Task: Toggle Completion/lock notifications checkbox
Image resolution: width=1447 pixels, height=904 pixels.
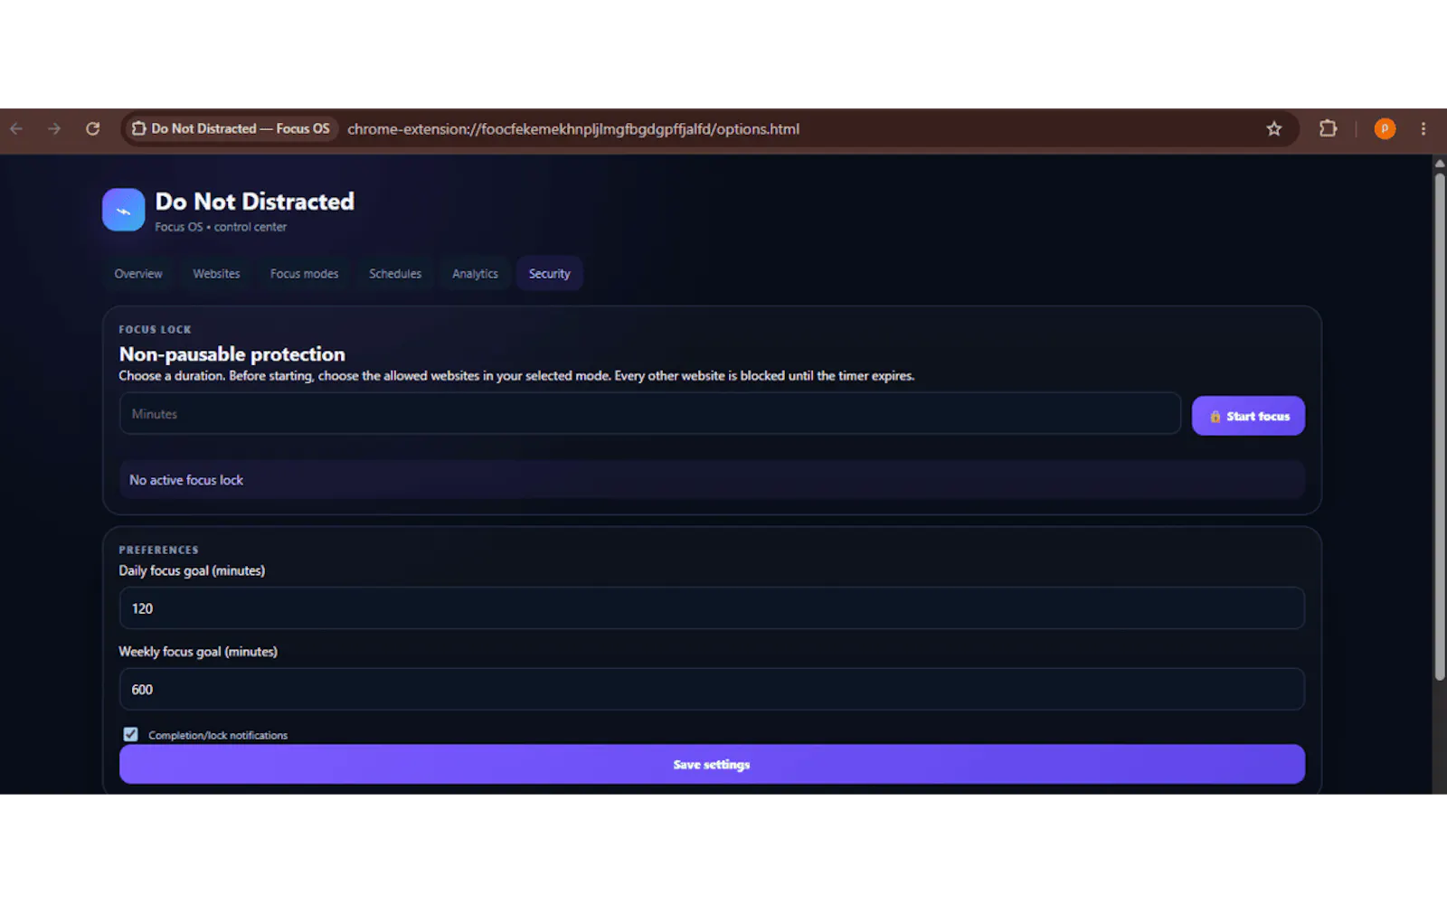Action: [x=131, y=734]
